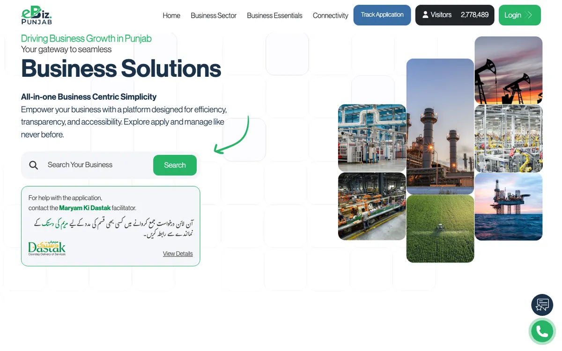
Task: Select the oil pump jacks sunset photo
Action: tap(509, 70)
